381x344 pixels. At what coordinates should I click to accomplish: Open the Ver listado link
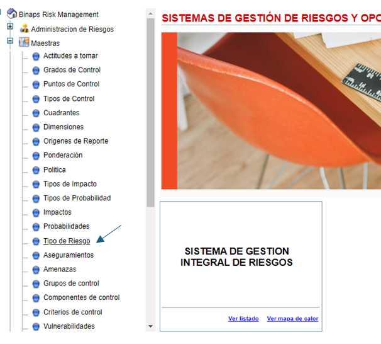pyautogui.click(x=243, y=318)
